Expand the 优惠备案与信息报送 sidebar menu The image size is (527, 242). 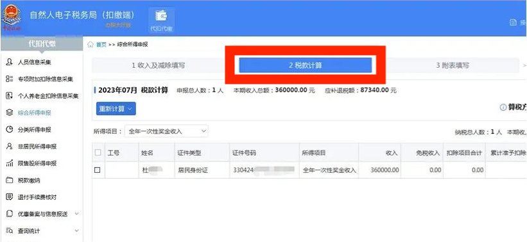point(76,214)
